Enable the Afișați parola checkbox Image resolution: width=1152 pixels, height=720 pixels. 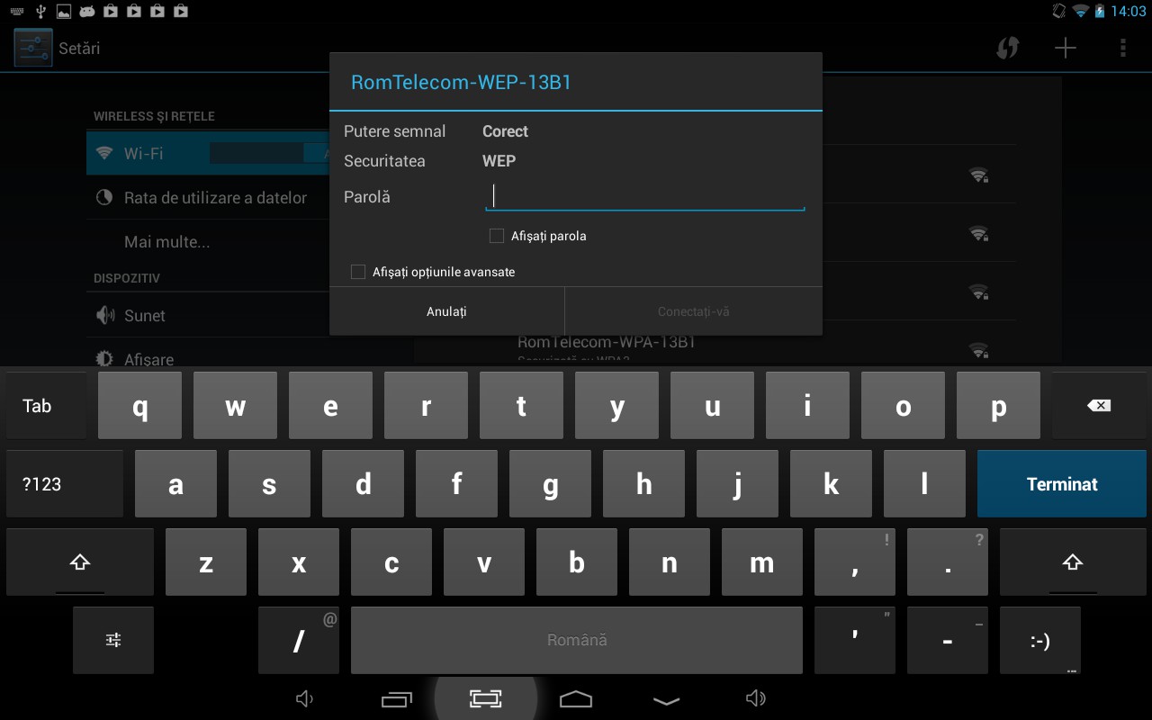497,236
